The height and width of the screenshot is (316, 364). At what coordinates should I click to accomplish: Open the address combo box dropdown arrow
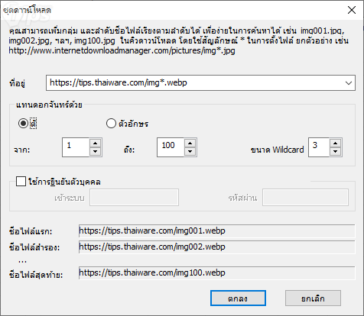(349, 83)
